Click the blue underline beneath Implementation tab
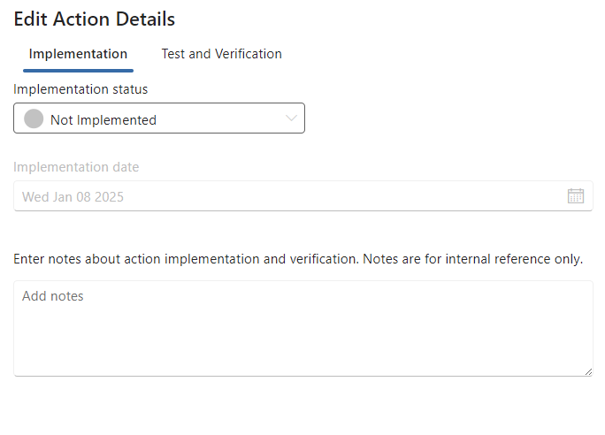605x435 pixels. tap(78, 70)
